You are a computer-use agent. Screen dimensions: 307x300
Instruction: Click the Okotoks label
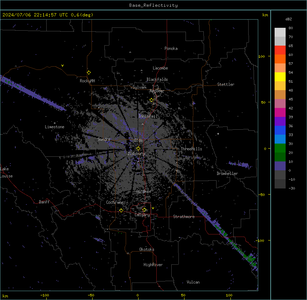point(147,249)
